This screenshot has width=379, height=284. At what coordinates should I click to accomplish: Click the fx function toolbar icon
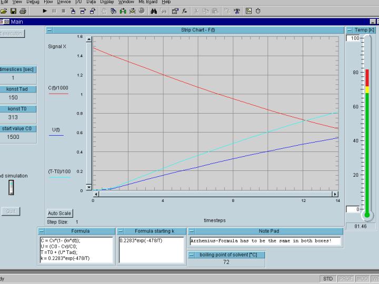pos(184,11)
